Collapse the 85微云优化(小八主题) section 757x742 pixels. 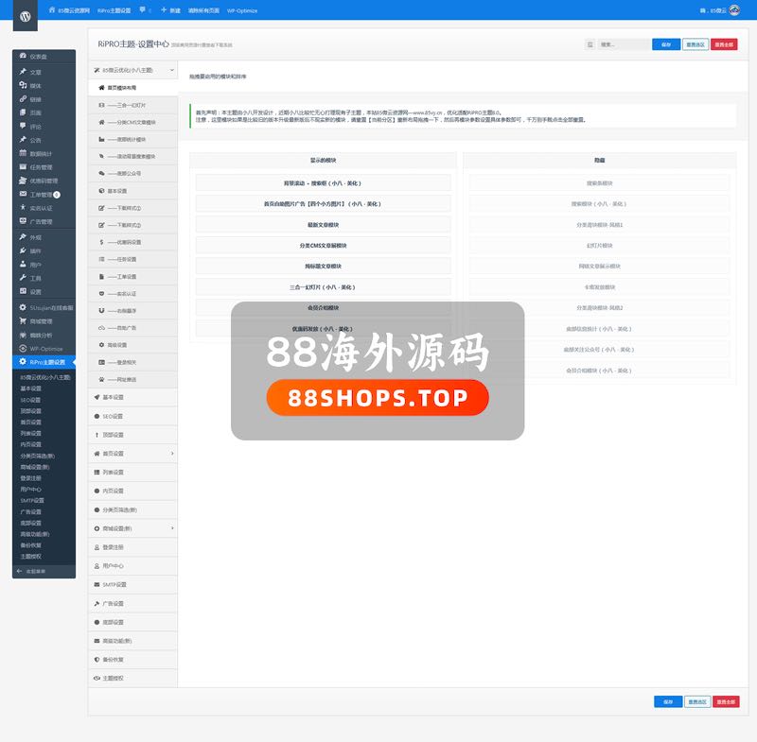click(x=171, y=70)
